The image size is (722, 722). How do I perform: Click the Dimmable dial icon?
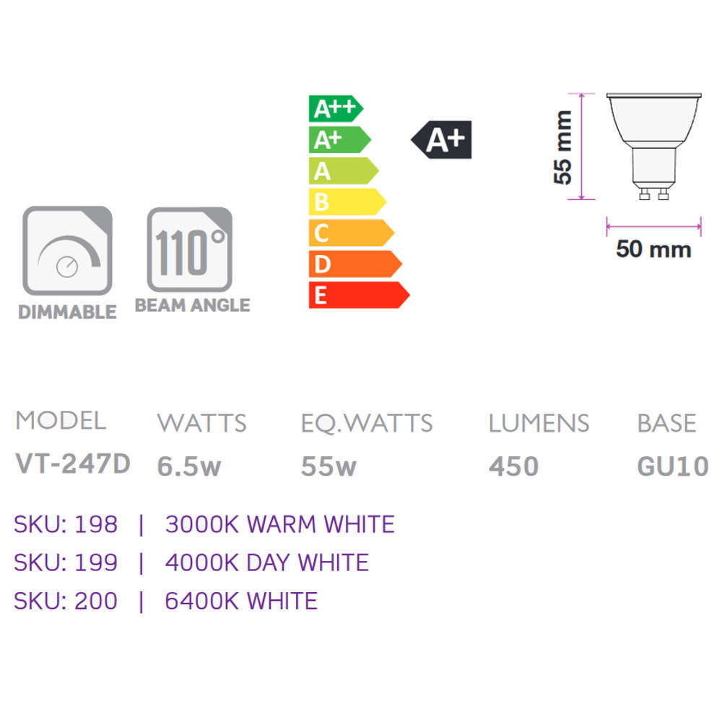67,251
